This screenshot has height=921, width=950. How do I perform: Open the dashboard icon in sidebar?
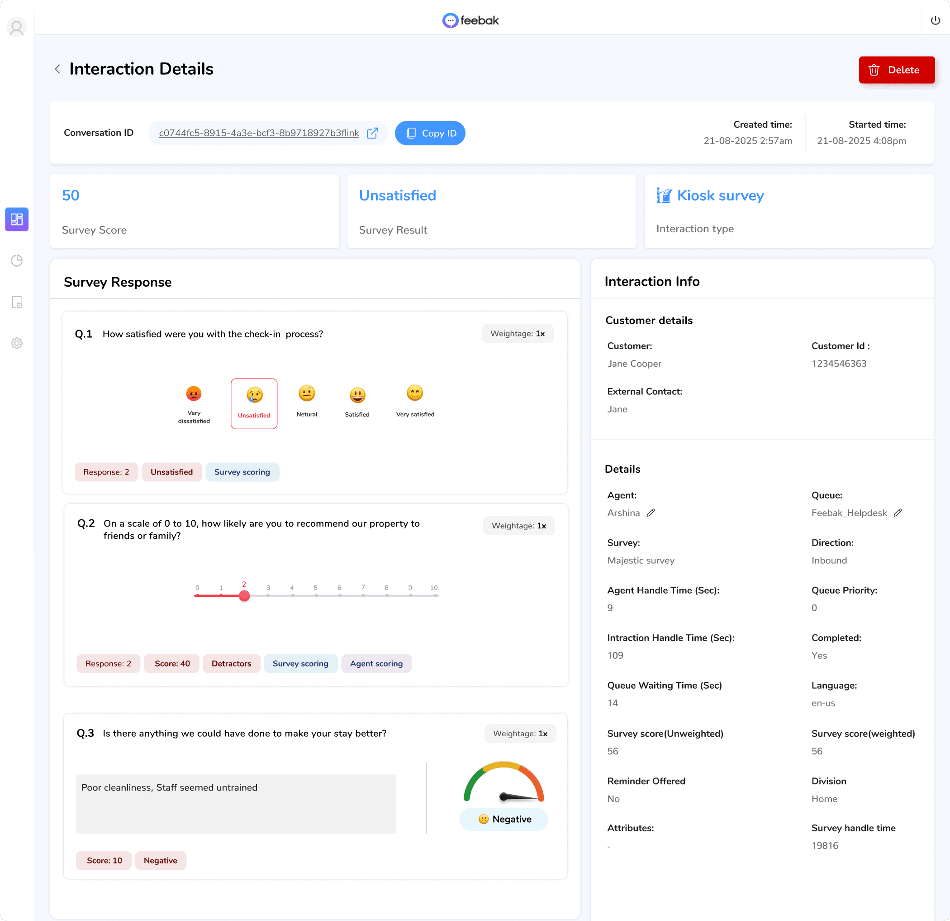pyautogui.click(x=17, y=219)
